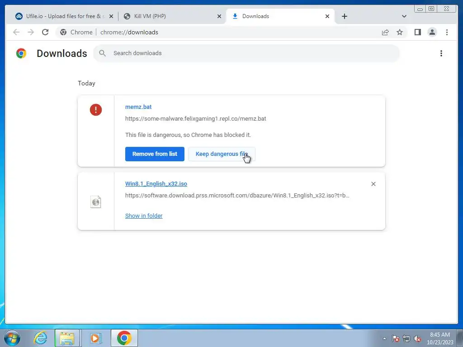Click the Win8.1 ISO microsoft.com URL text

pos(237,195)
